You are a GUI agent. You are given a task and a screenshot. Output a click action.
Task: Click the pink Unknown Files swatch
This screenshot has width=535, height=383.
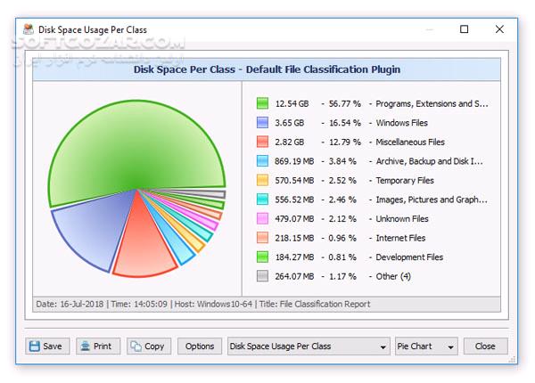pyautogui.click(x=262, y=218)
